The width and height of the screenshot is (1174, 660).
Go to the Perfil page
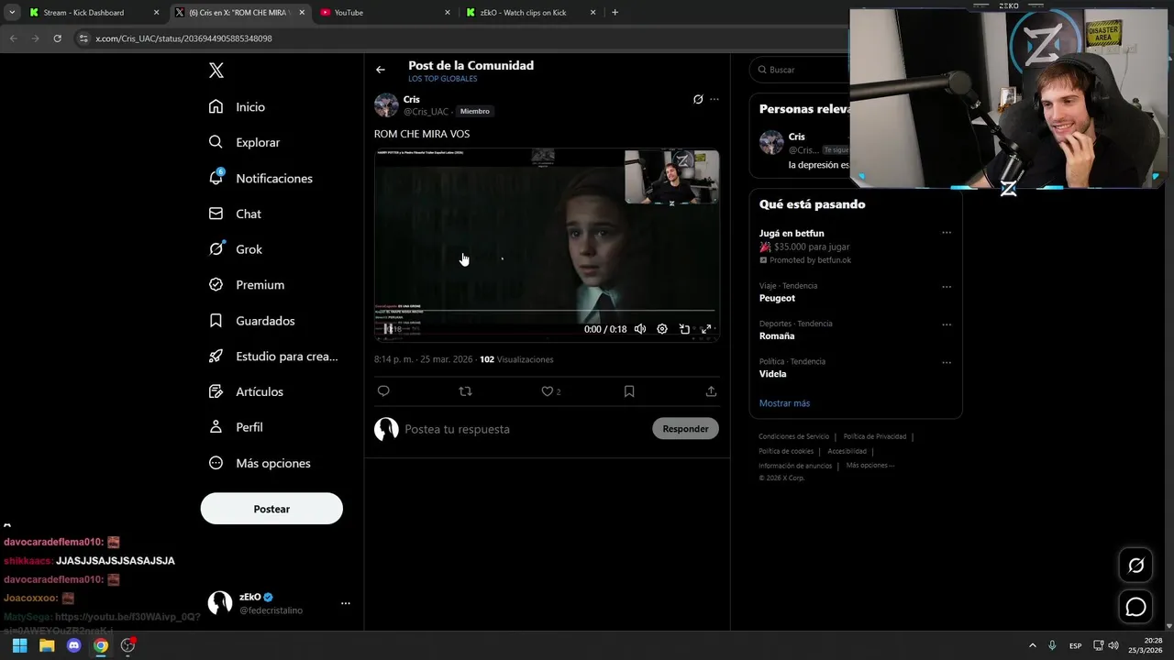236,427
